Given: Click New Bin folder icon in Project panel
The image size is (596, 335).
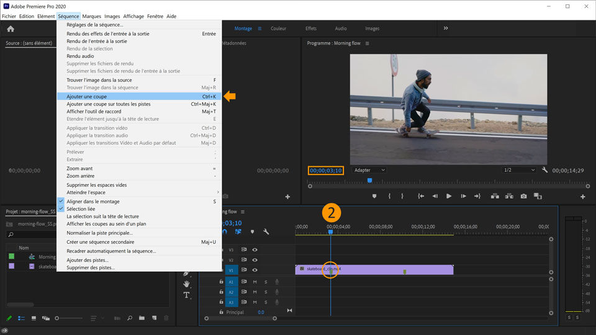Looking at the screenshot, I should click(x=141, y=318).
